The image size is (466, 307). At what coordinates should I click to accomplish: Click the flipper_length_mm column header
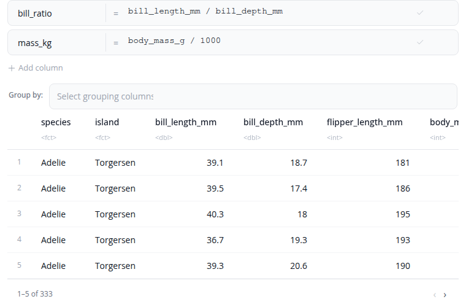pos(365,122)
